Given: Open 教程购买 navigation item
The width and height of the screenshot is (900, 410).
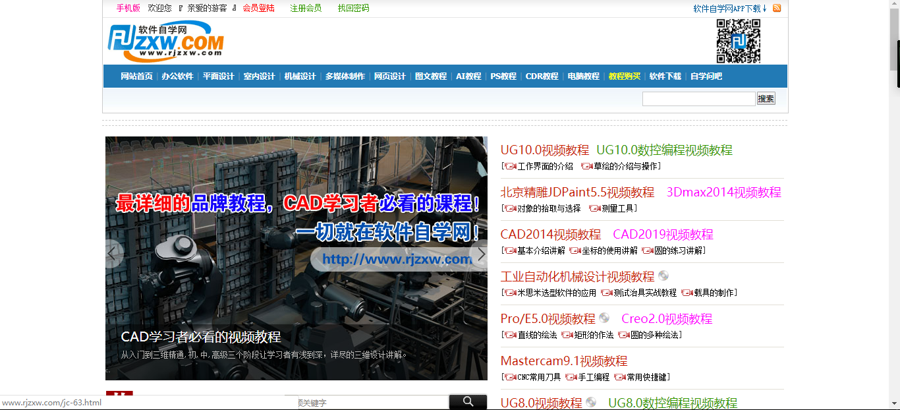Looking at the screenshot, I should tap(624, 76).
